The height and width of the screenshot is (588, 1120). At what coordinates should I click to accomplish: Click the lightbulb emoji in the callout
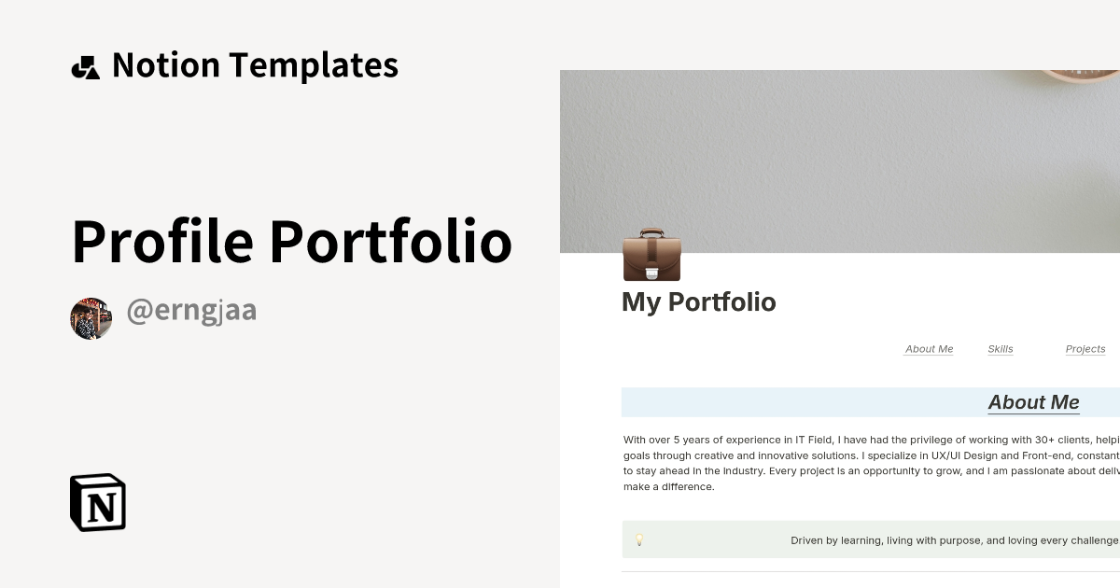click(x=639, y=539)
